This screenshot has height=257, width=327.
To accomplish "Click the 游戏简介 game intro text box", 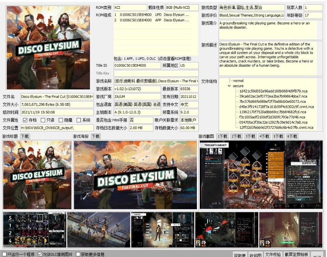I will pos(271,30).
